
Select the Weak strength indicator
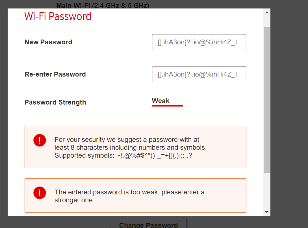tap(160, 101)
